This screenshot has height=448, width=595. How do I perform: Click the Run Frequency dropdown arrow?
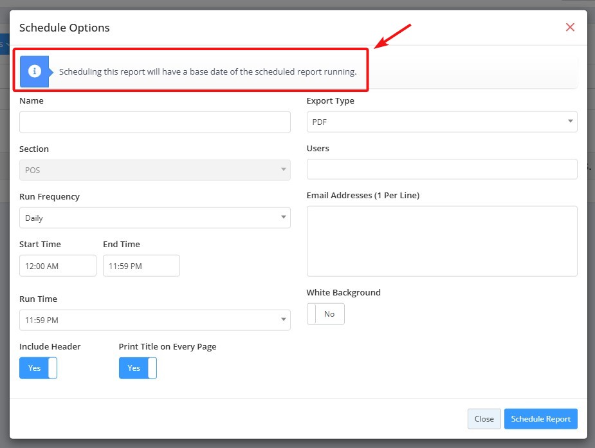click(x=283, y=217)
